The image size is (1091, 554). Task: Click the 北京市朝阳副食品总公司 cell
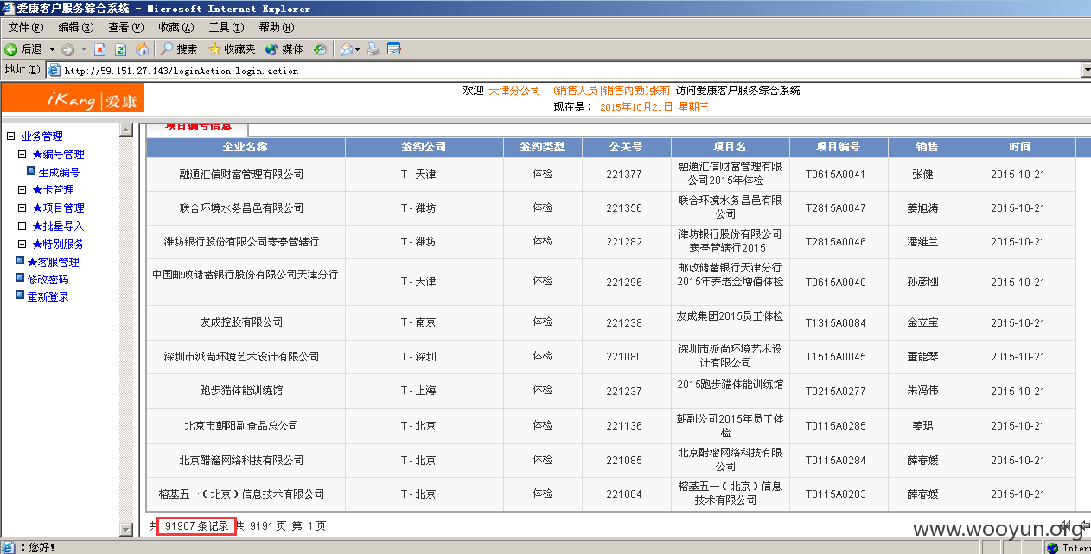click(x=246, y=425)
